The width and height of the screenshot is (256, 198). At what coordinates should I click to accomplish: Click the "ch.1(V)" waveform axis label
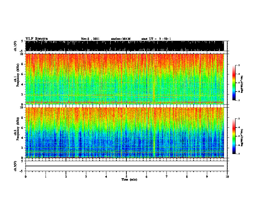[16, 46]
